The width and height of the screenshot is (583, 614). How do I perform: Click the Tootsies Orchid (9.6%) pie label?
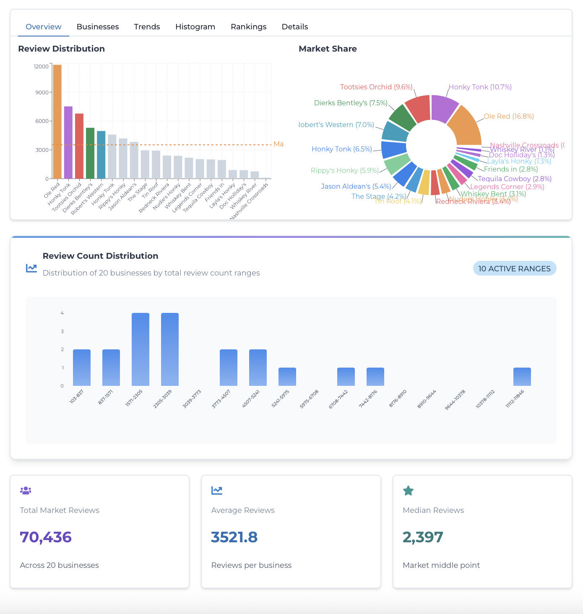tap(376, 87)
